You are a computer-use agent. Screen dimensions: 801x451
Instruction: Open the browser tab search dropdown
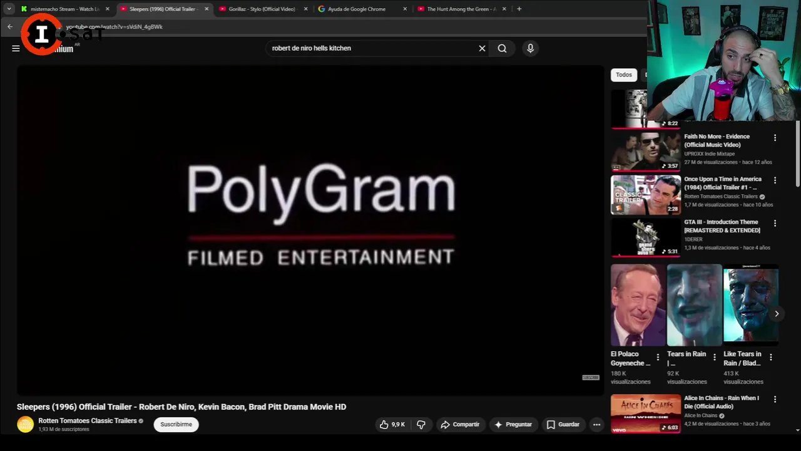tap(9, 9)
